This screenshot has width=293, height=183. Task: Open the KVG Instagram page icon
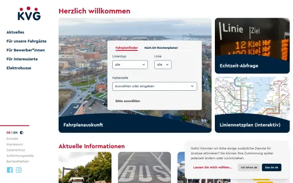pos(19,170)
